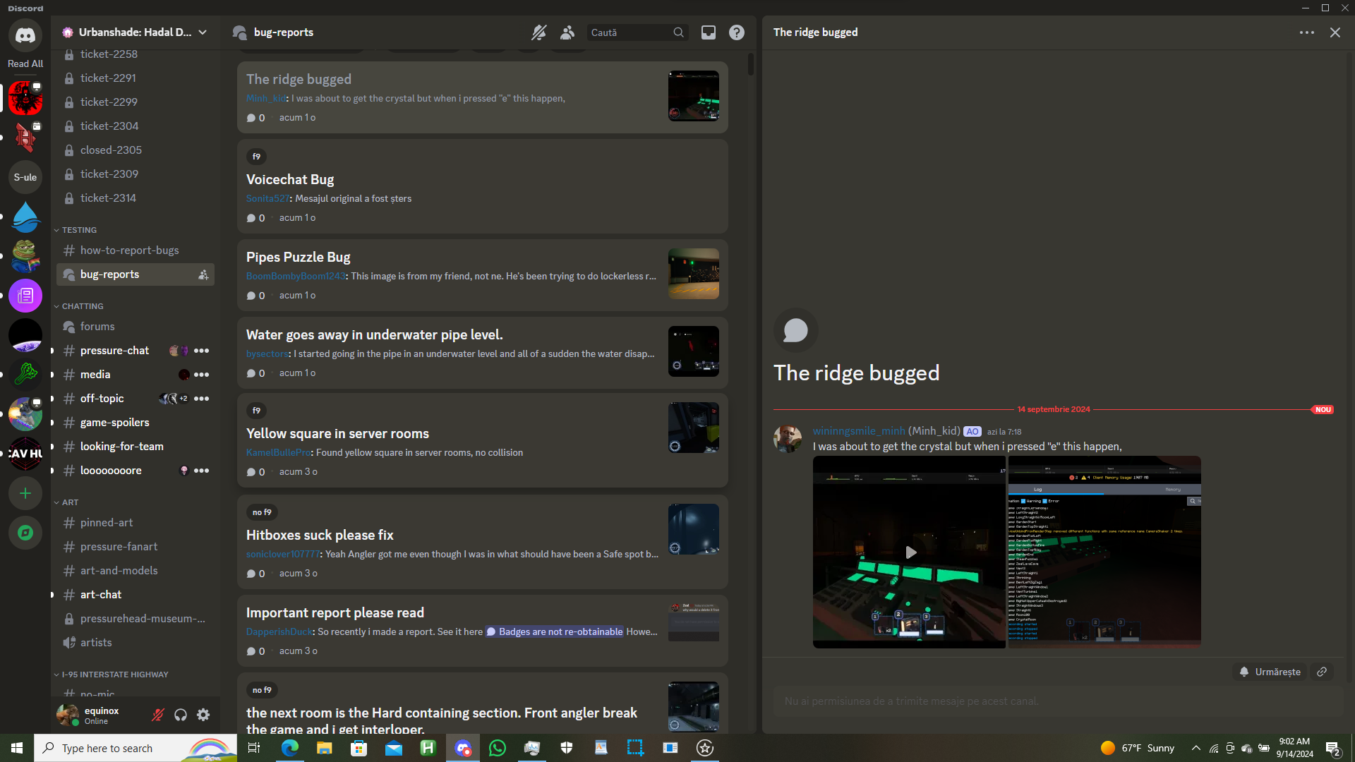Open user settings gear icon
The image size is (1355, 762).
(x=203, y=715)
